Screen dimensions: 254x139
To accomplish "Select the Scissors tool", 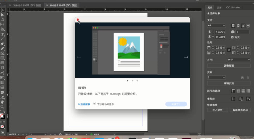I will [2, 73].
